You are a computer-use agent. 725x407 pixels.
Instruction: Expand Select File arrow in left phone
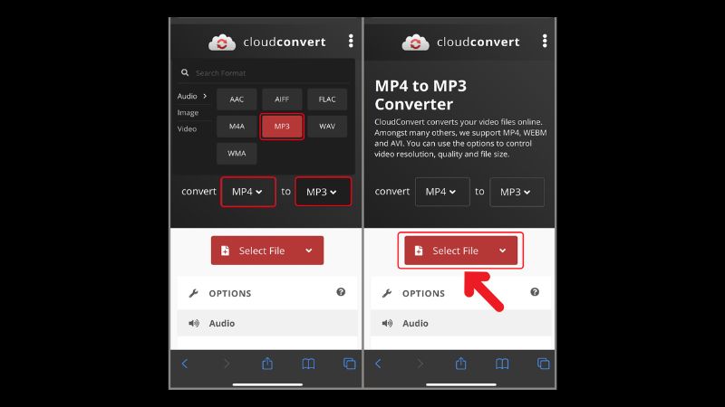tap(309, 251)
